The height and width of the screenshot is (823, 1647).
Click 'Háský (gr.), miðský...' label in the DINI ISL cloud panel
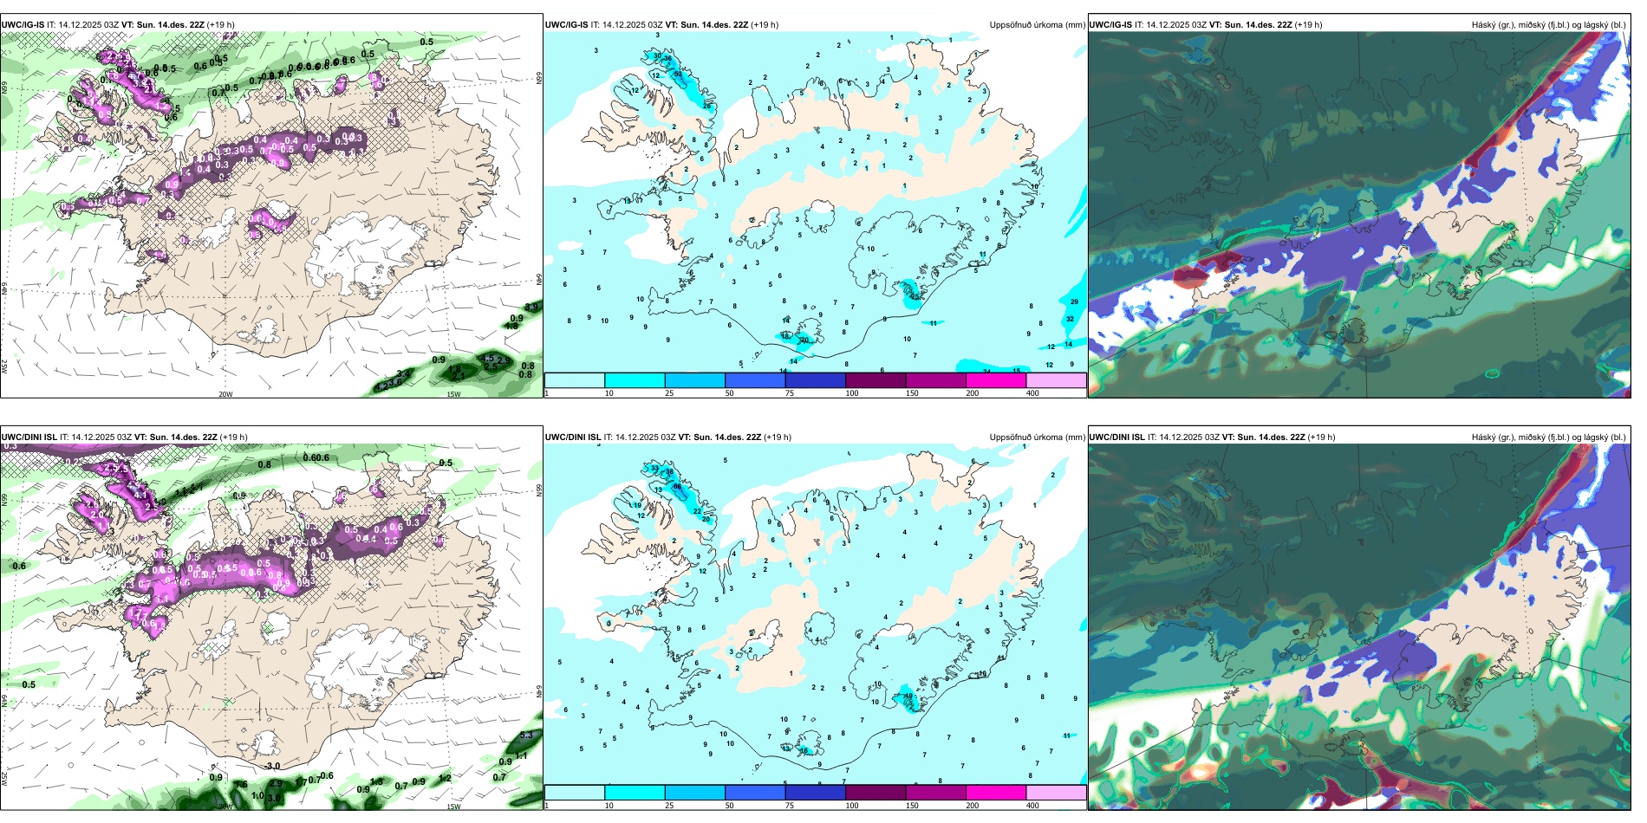[1549, 437]
